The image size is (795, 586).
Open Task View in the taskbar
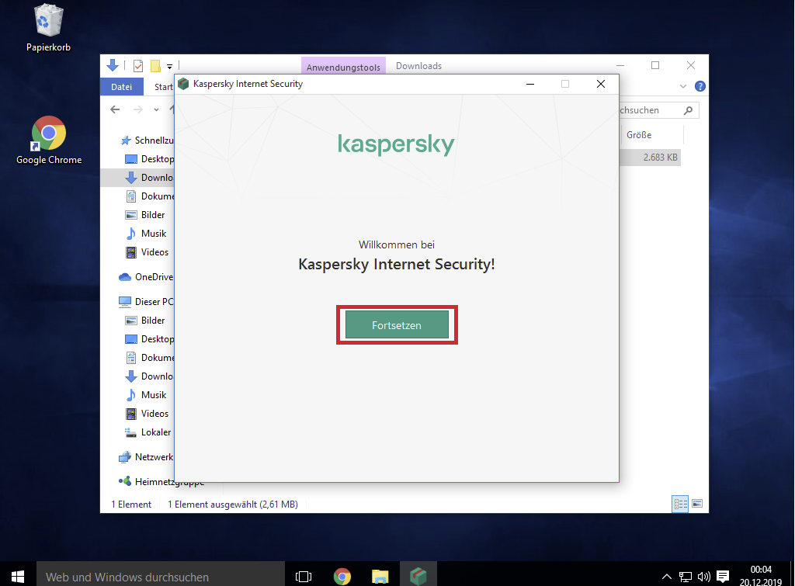[304, 577]
